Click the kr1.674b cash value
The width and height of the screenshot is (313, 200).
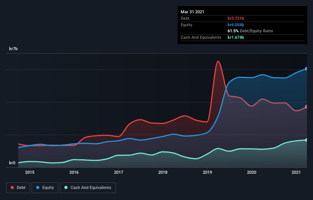(x=236, y=37)
